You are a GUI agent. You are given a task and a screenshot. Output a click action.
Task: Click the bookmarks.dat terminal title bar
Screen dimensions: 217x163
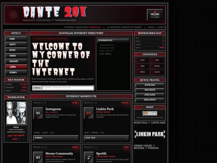click(x=113, y=41)
